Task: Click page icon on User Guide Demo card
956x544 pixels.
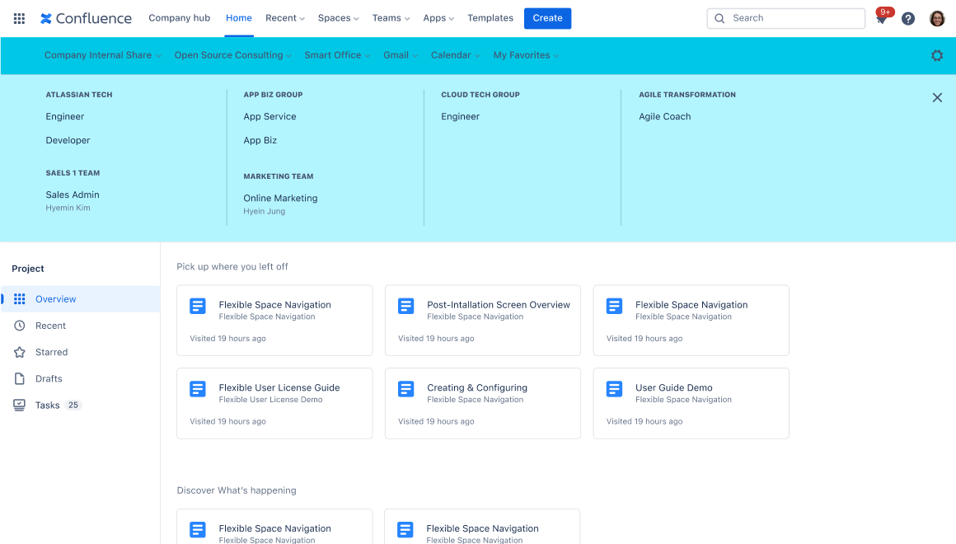Action: 614,389
